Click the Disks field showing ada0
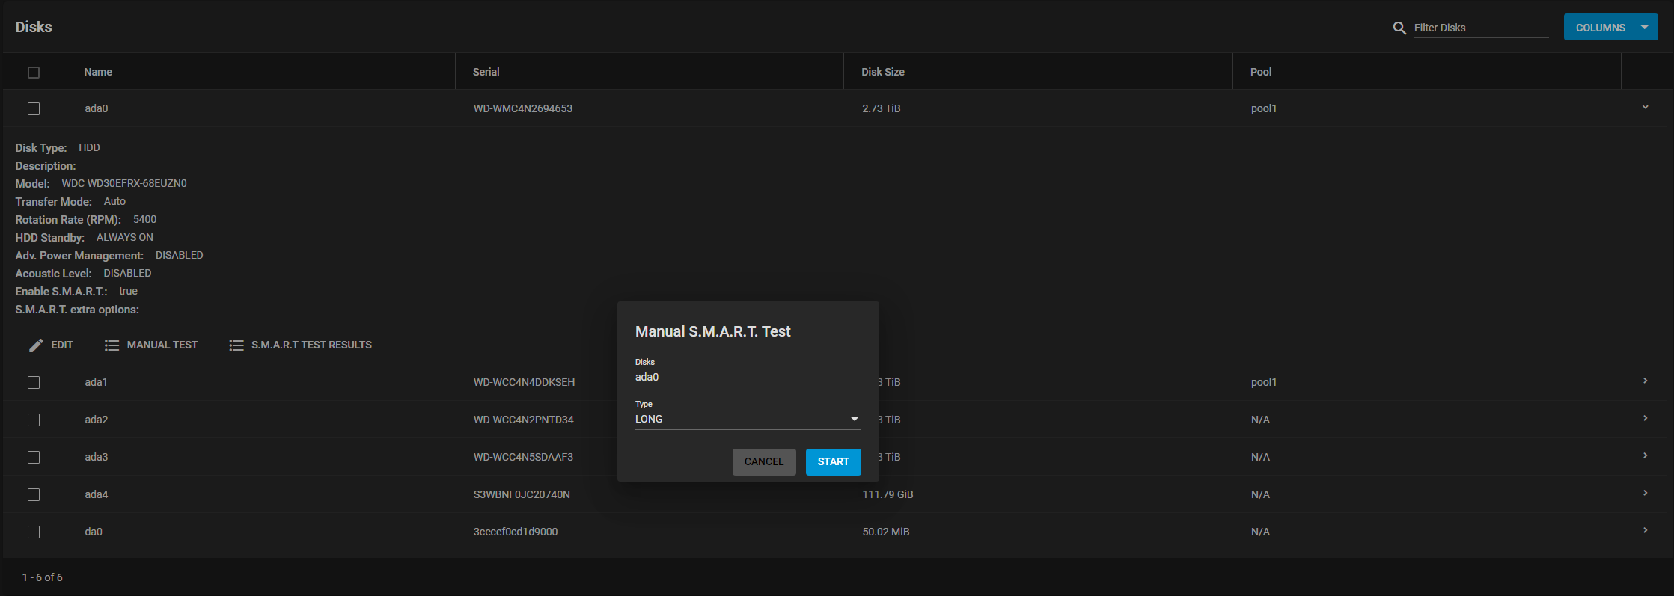 pyautogui.click(x=747, y=378)
